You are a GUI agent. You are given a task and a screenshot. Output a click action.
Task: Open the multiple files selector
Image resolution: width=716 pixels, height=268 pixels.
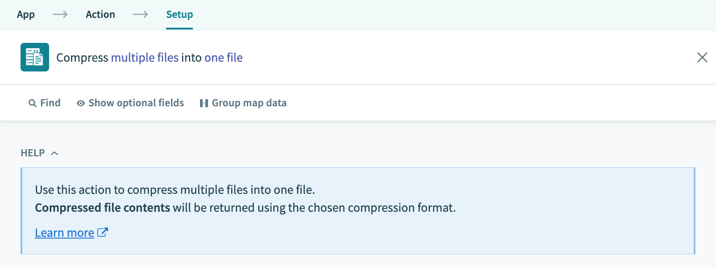[146, 57]
